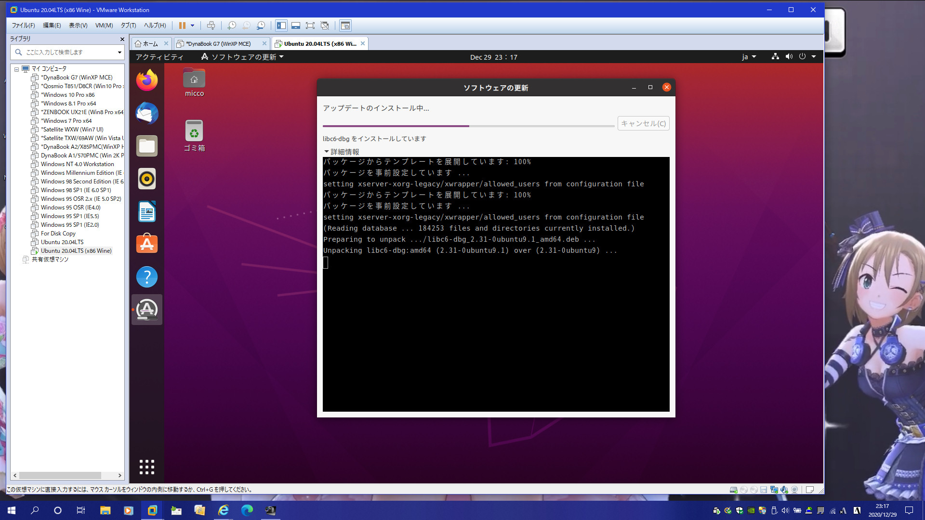Select Windows NT 4.0 Workstation in library
This screenshot has width=925, height=520.
tap(77, 164)
